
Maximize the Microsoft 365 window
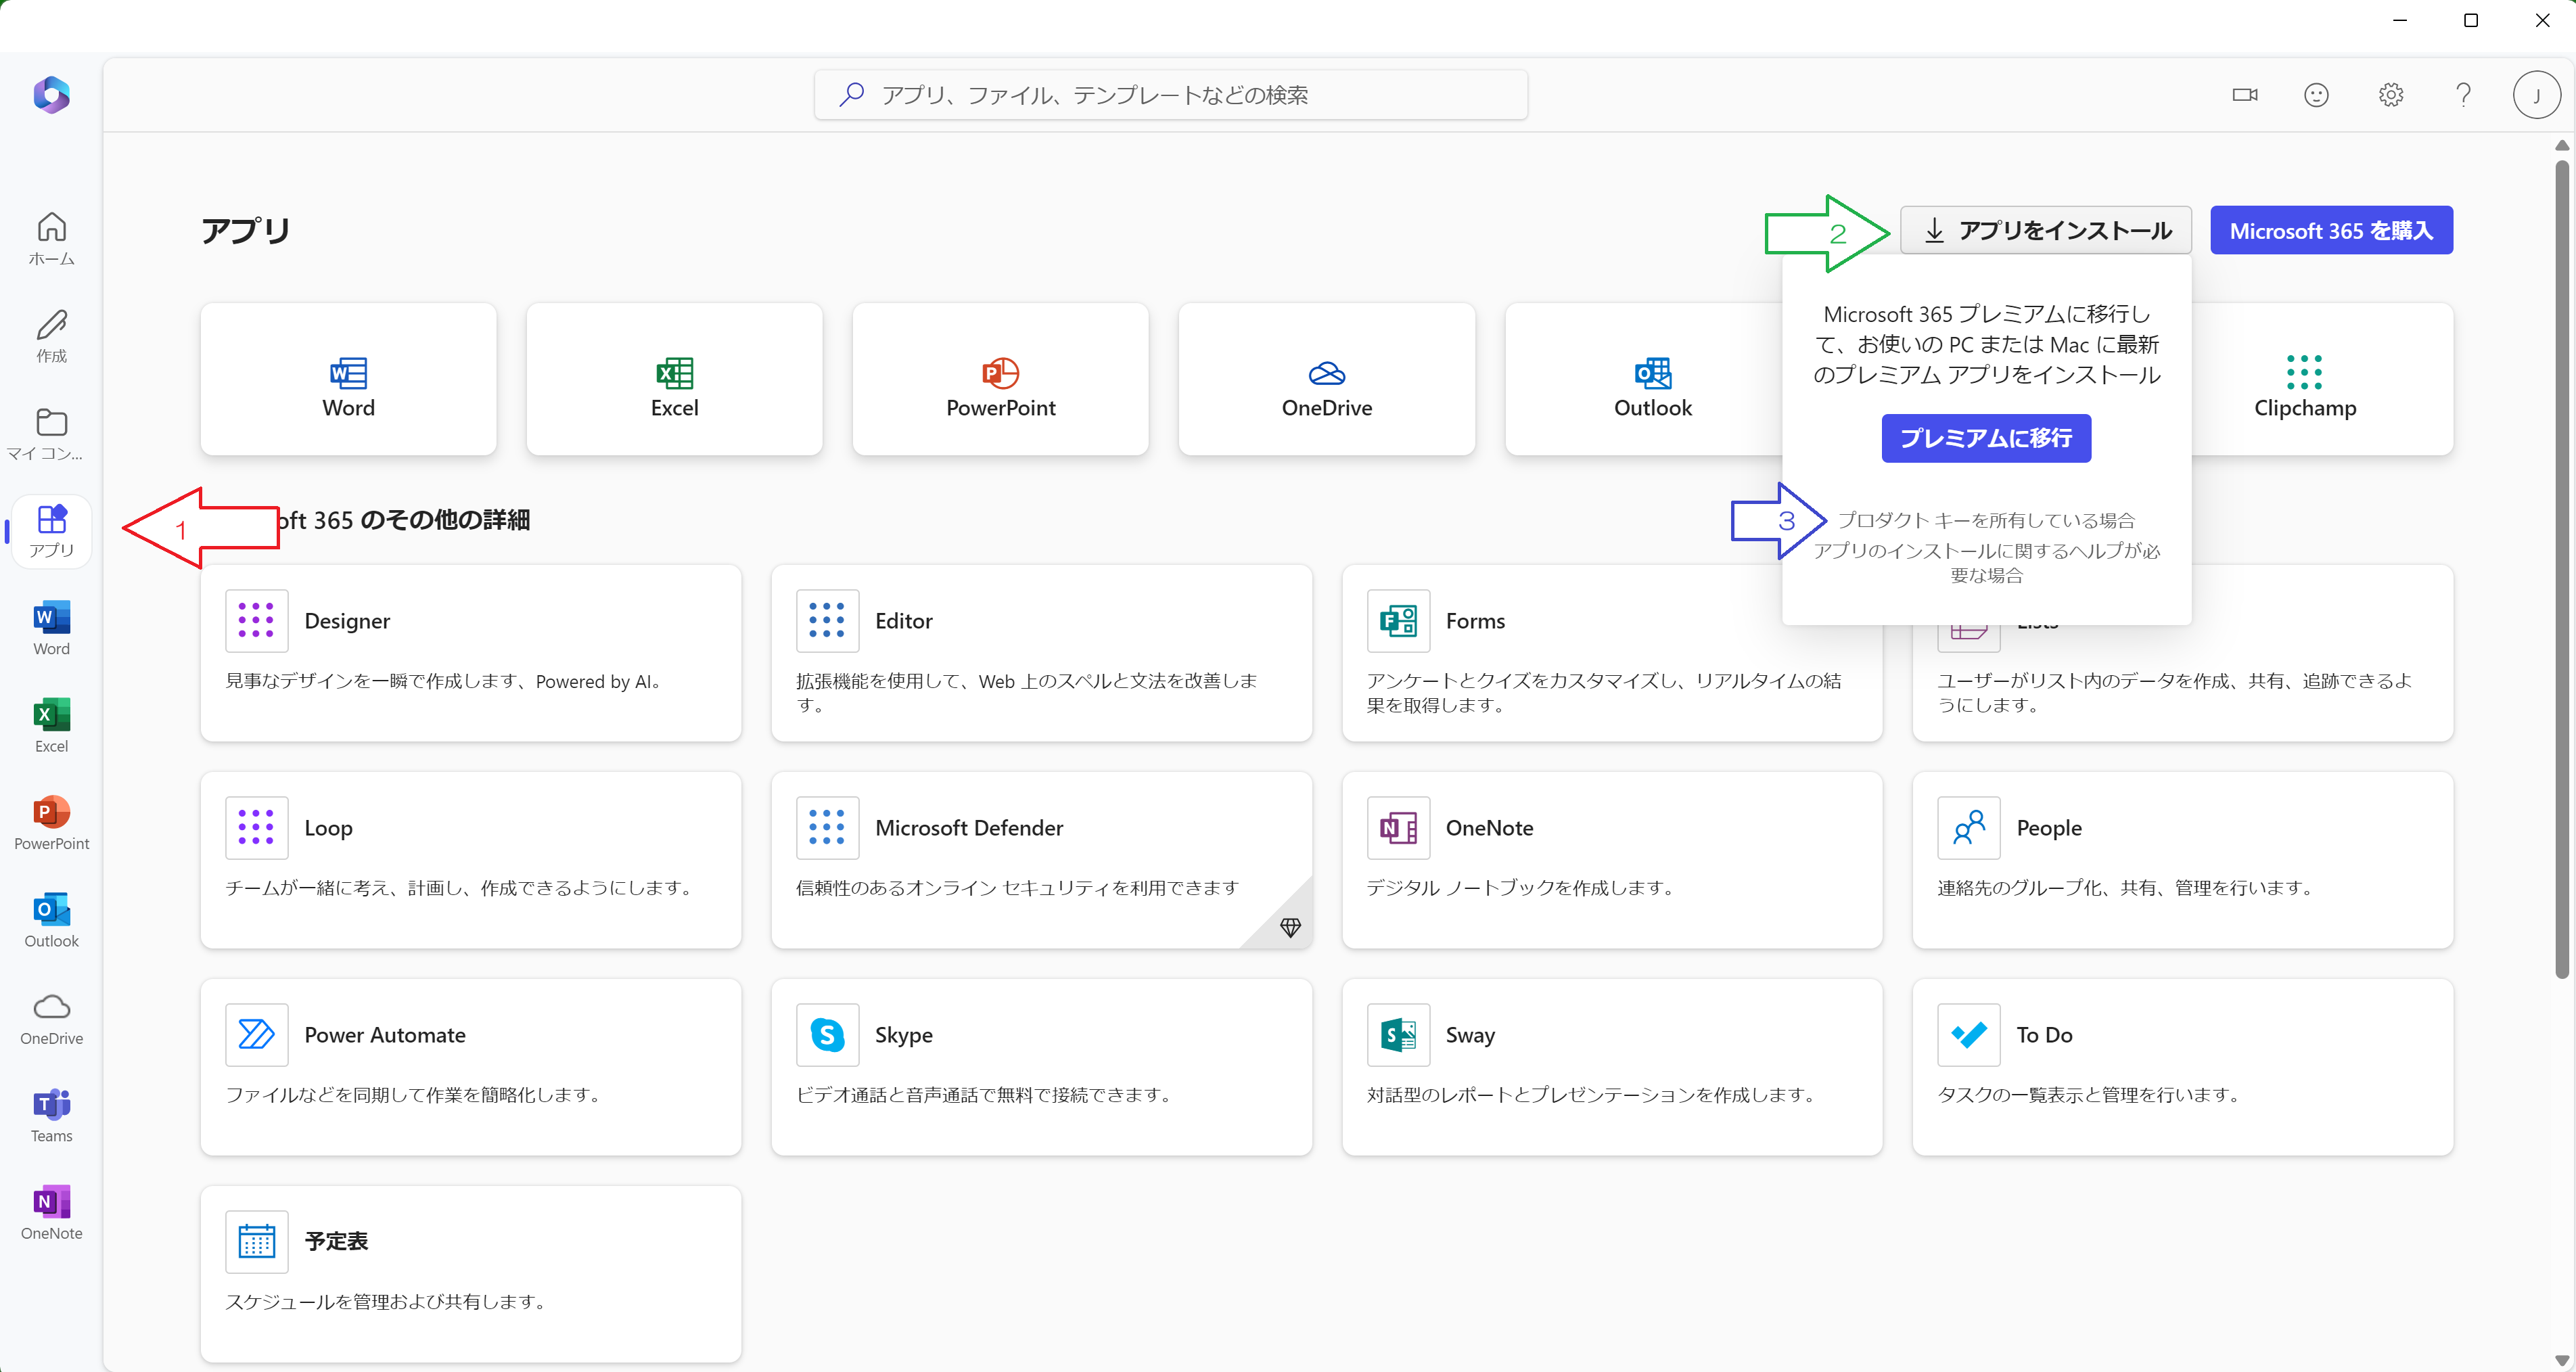click(x=2470, y=20)
